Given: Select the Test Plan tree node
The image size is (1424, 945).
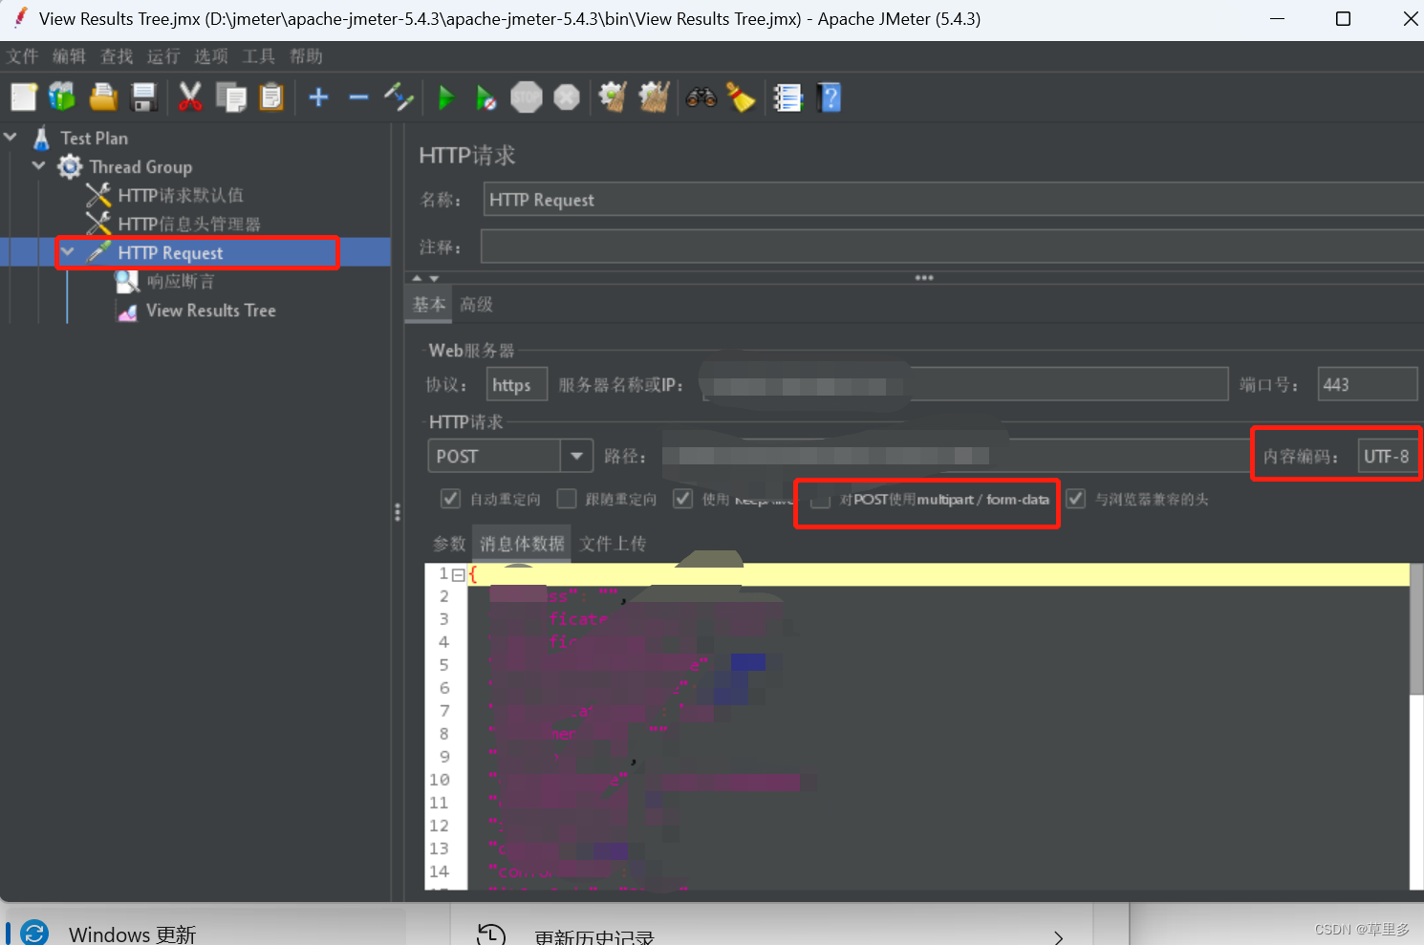Looking at the screenshot, I should (x=94, y=138).
